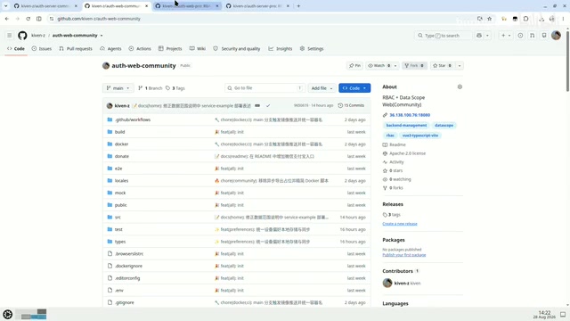Viewport: 570px width, 321px height.
Task: Open the Projects tab
Action: click(x=170, y=48)
